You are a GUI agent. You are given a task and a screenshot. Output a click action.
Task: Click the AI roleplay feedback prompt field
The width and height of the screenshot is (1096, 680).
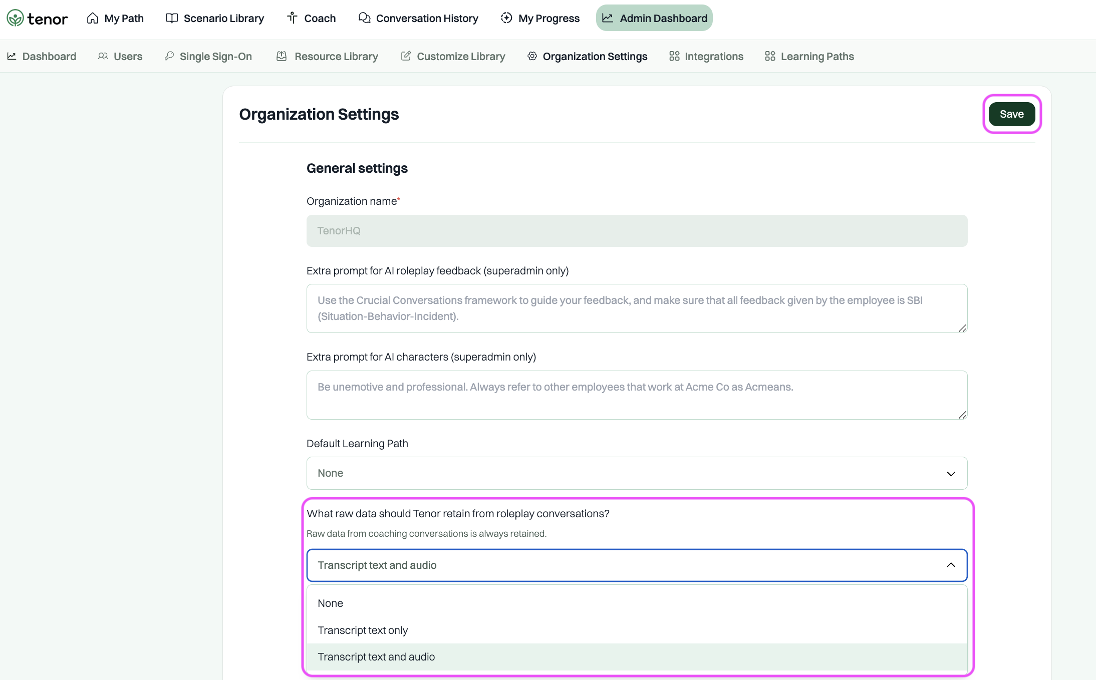637,308
